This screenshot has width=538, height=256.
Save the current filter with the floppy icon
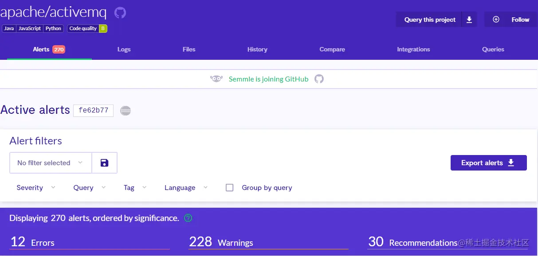(x=105, y=163)
